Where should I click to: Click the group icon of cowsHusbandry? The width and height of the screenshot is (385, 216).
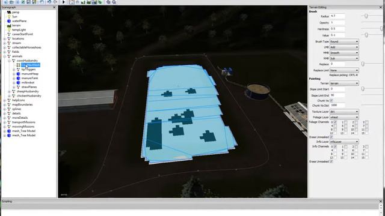coord(14,61)
